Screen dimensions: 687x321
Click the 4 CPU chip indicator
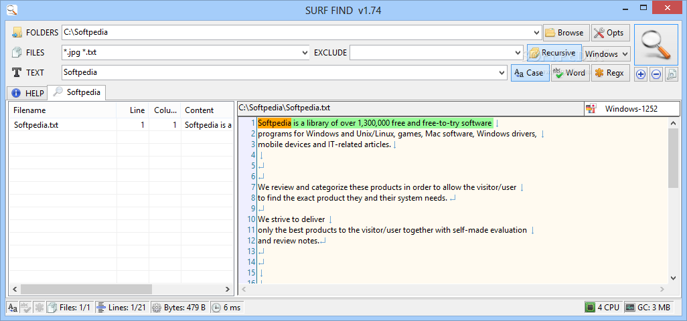tap(603, 308)
